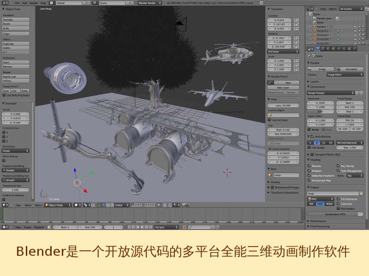This screenshot has width=369, height=276.
Task: Click the pin icon beside Scene breadcrumb
Action: [309, 56]
